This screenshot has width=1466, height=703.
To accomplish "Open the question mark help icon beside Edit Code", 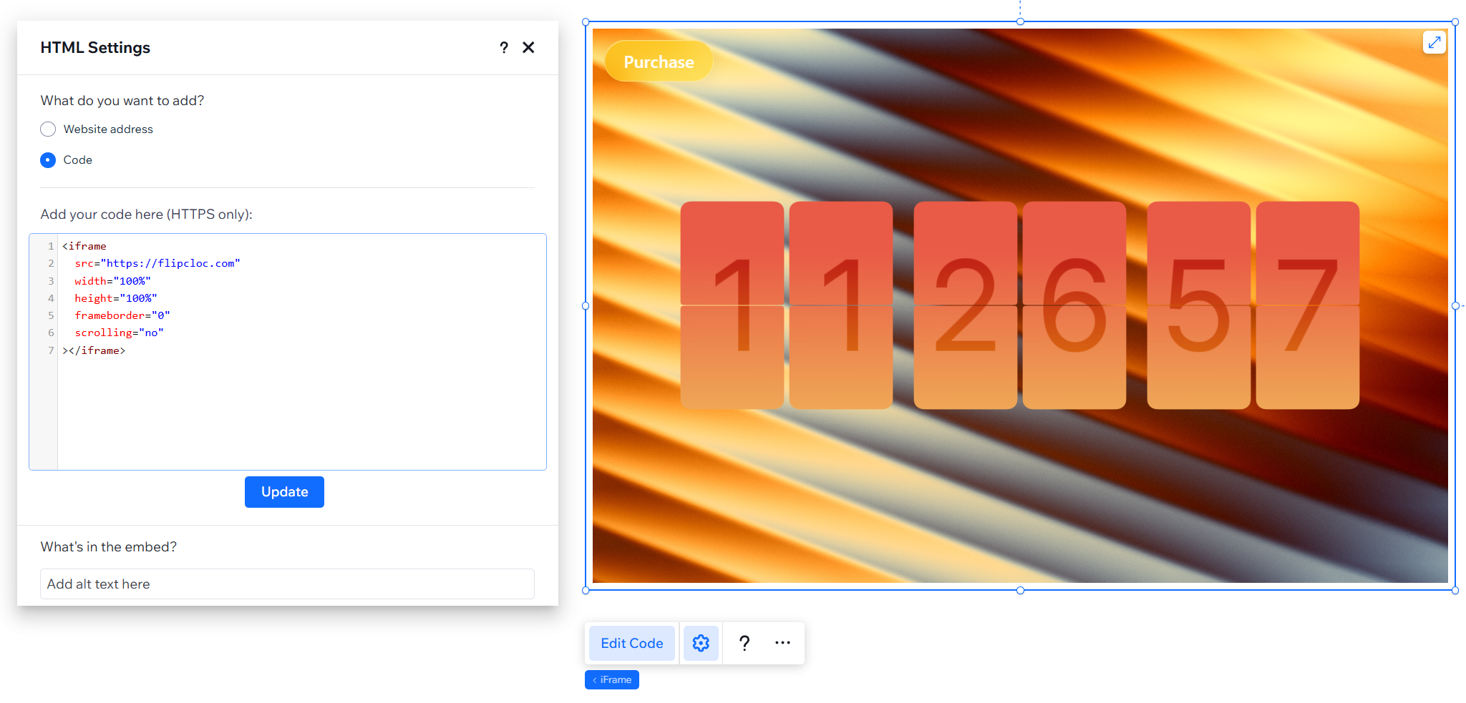I will [x=744, y=642].
